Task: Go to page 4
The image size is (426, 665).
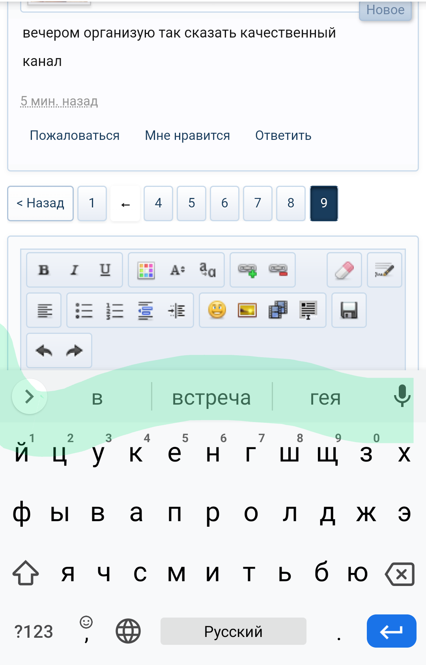Action: click(158, 203)
